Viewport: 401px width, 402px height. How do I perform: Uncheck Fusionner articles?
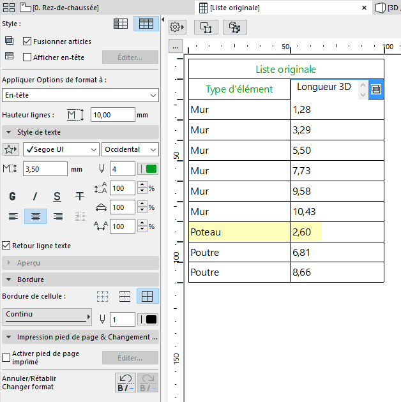pos(27,41)
